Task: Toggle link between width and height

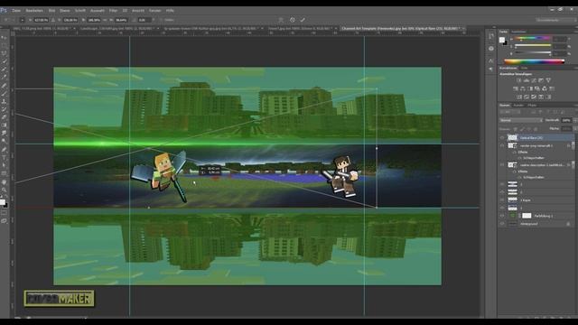Action: (x=105, y=20)
